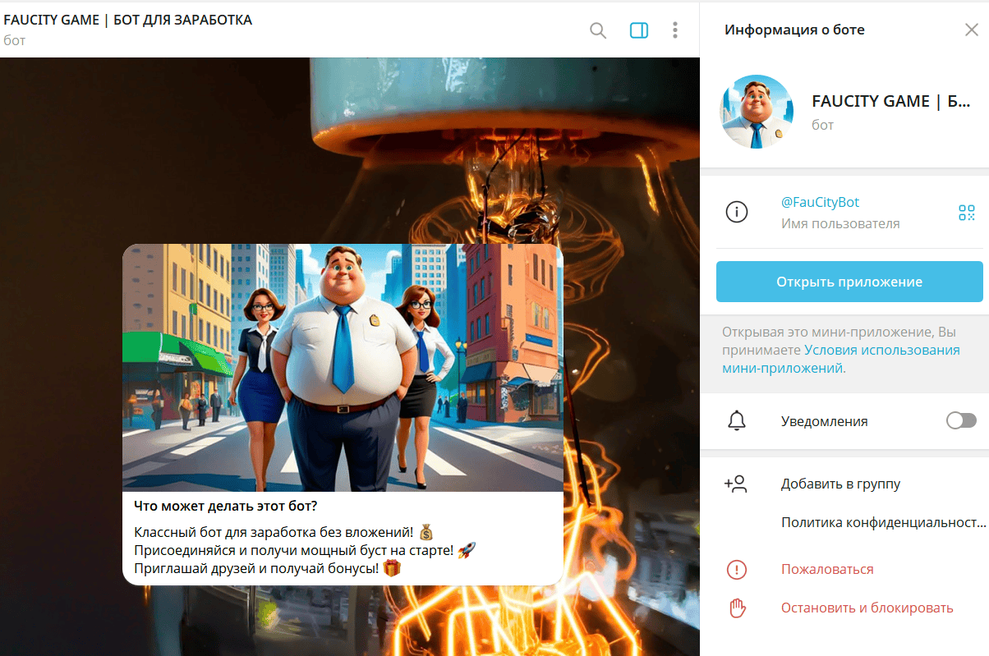This screenshot has height=656, width=989.
Task: Toggle the 'Уведомления' switch
Action: (961, 420)
